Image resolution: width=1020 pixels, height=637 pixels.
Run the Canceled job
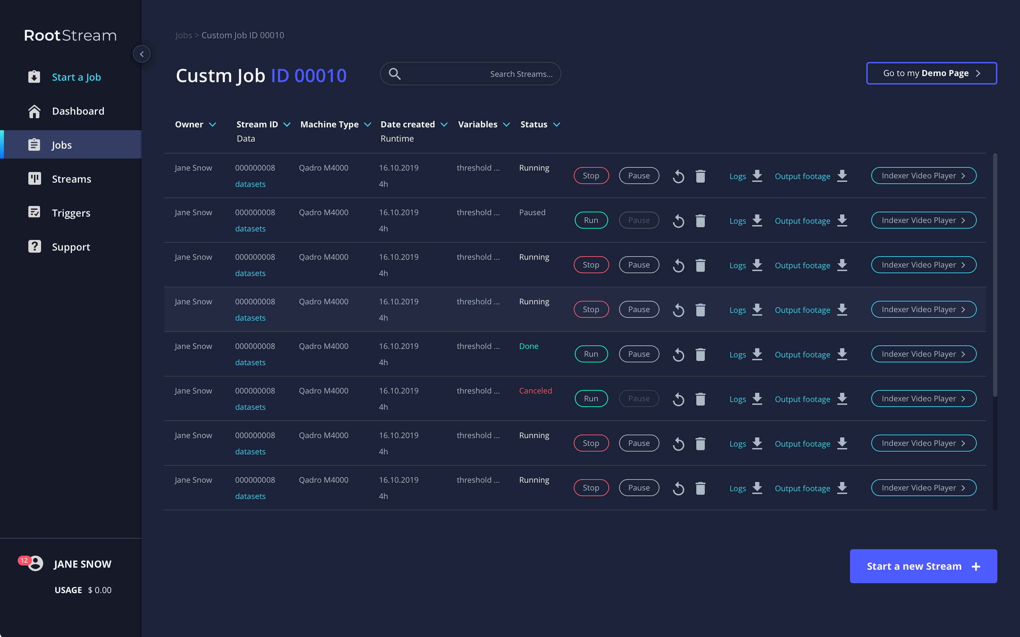click(591, 398)
